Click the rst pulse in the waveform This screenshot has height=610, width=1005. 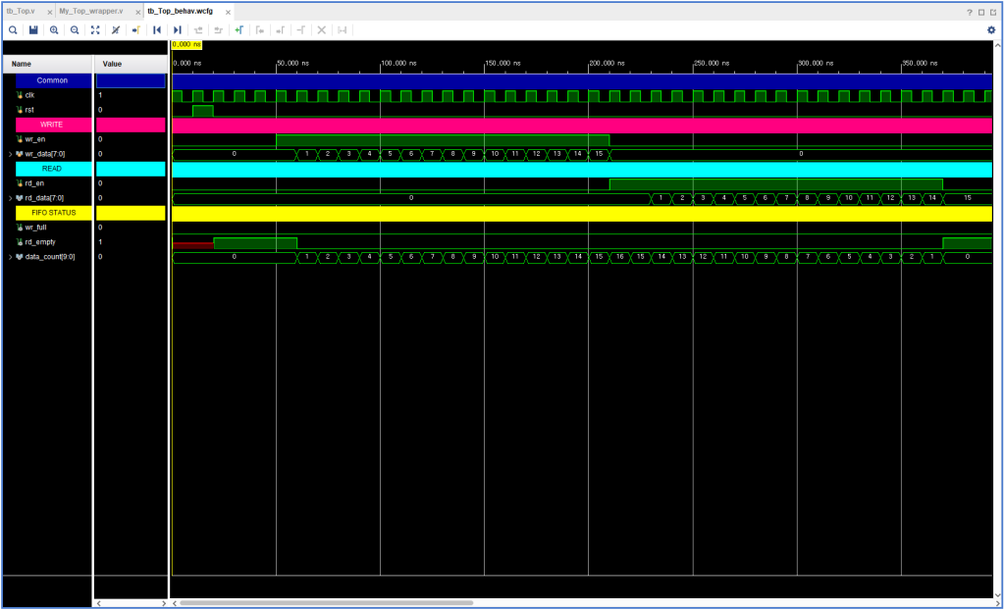pyautogui.click(x=202, y=110)
